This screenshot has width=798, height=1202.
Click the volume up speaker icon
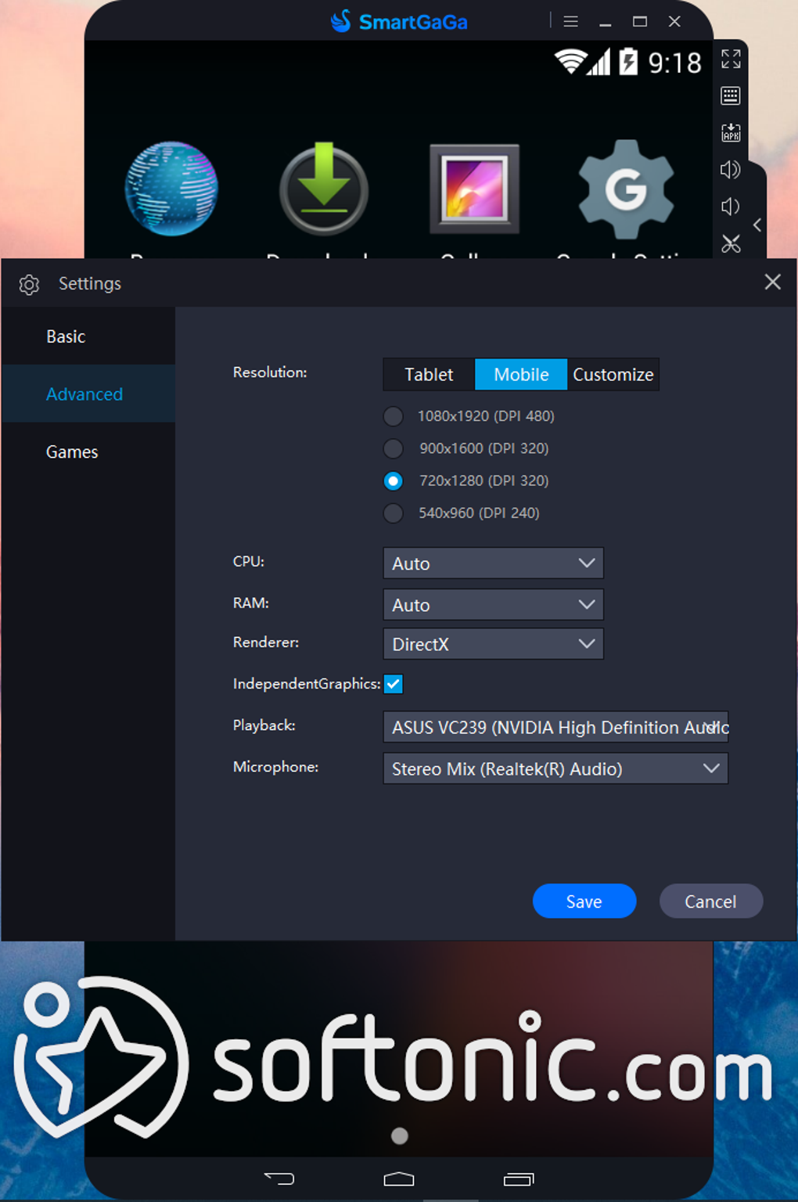(731, 170)
